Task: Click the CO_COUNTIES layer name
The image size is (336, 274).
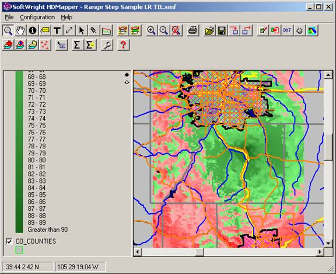Action: tap(36, 241)
